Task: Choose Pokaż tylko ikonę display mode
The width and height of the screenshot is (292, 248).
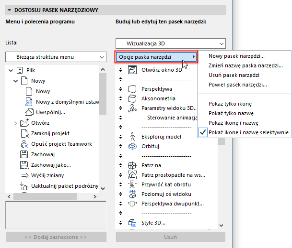Action: point(244,104)
